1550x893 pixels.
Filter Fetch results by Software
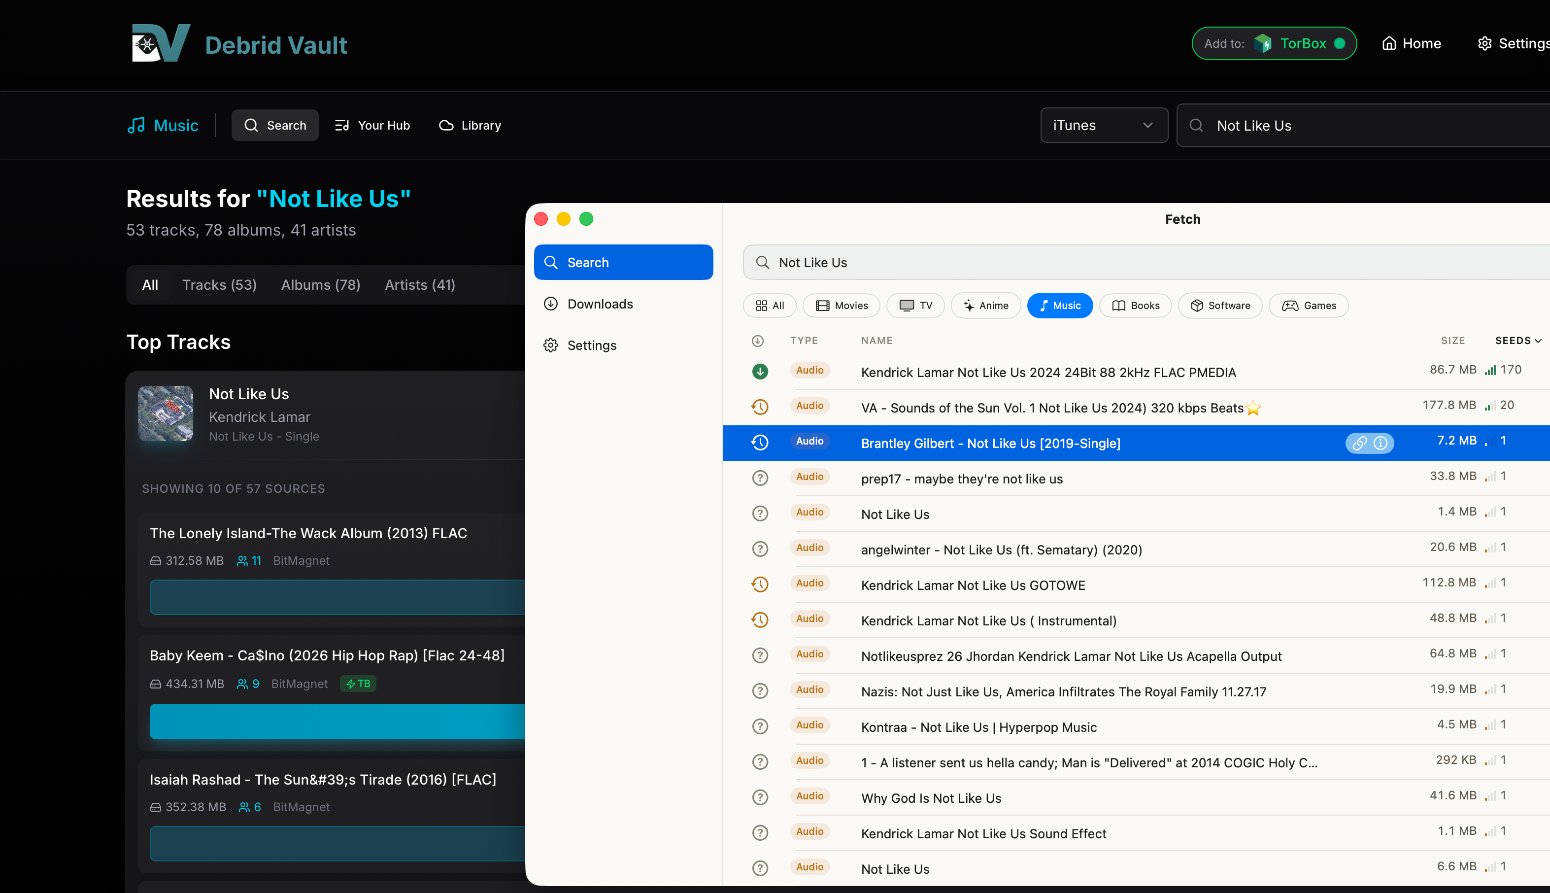(x=1220, y=306)
